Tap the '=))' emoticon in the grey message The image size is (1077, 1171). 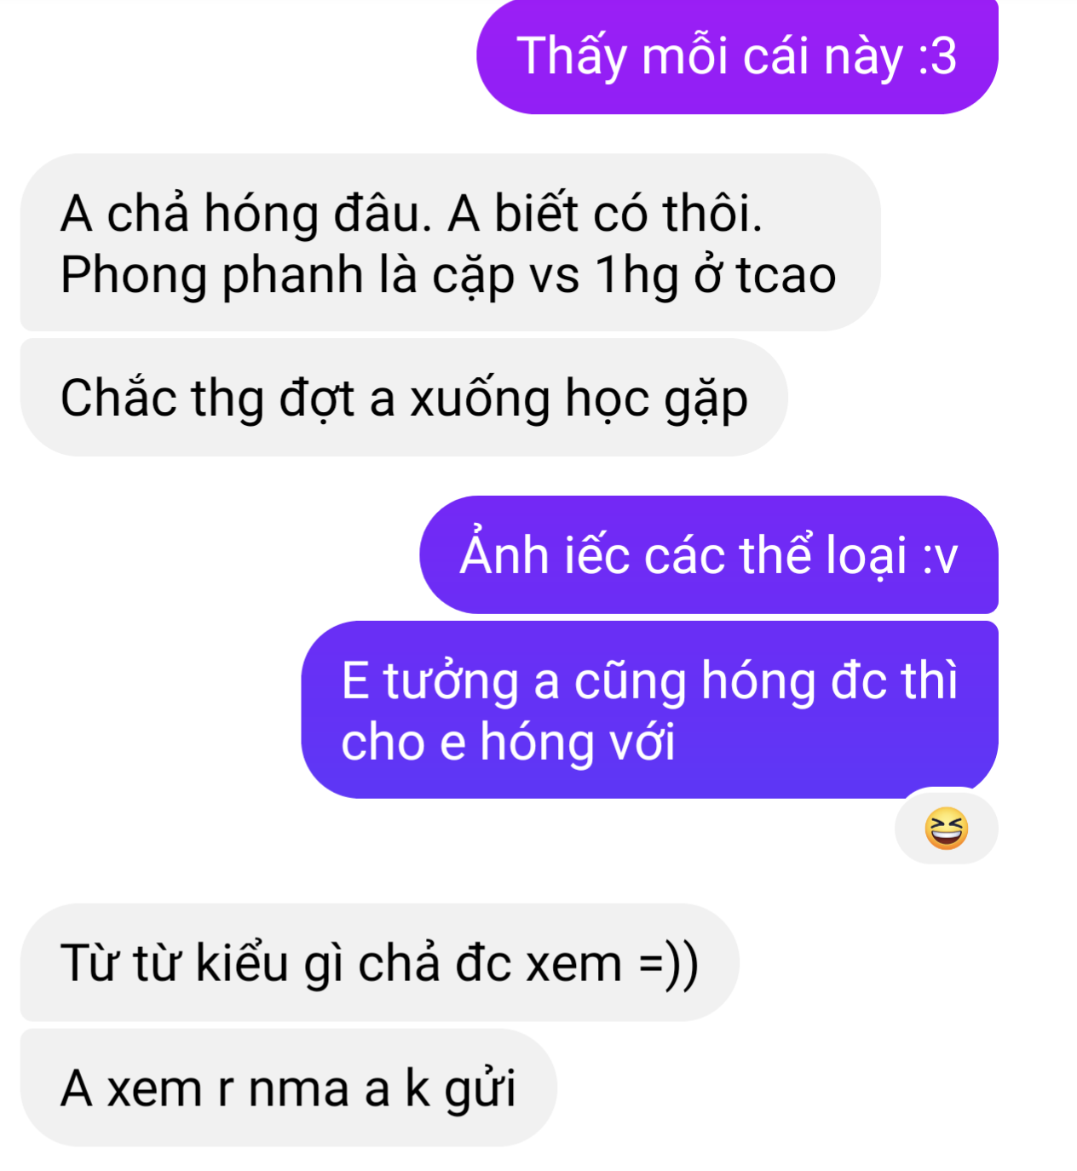coord(670,964)
